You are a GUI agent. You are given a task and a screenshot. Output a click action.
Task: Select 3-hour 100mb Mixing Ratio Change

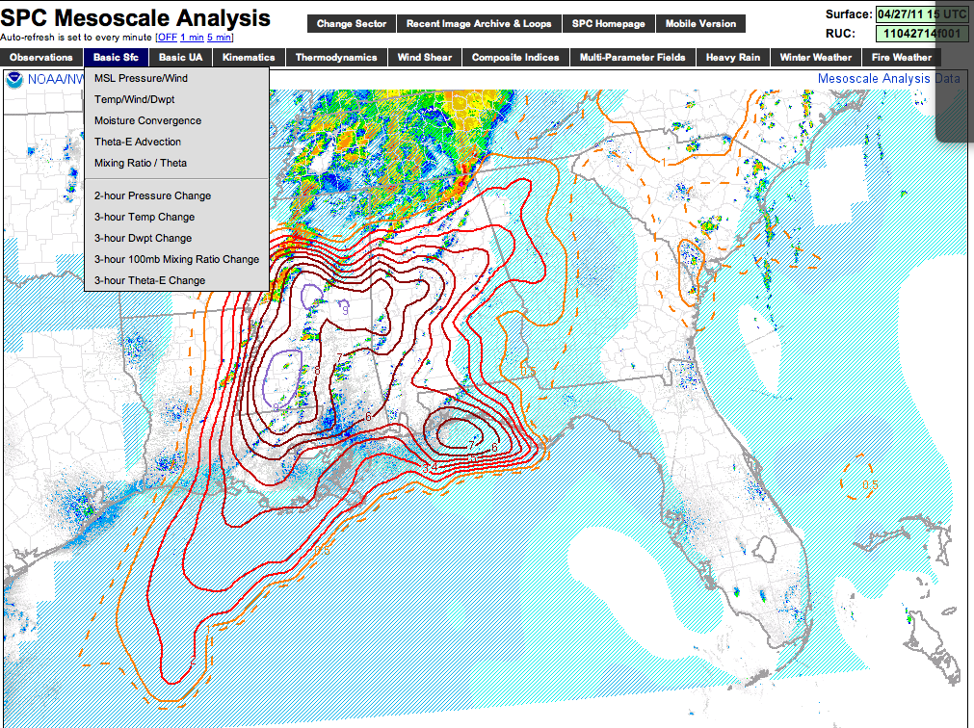[177, 259]
